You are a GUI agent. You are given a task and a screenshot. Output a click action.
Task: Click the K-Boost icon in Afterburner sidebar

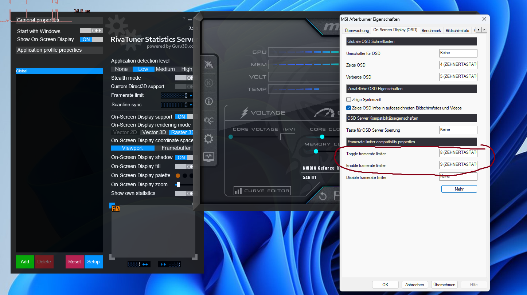pos(209,83)
